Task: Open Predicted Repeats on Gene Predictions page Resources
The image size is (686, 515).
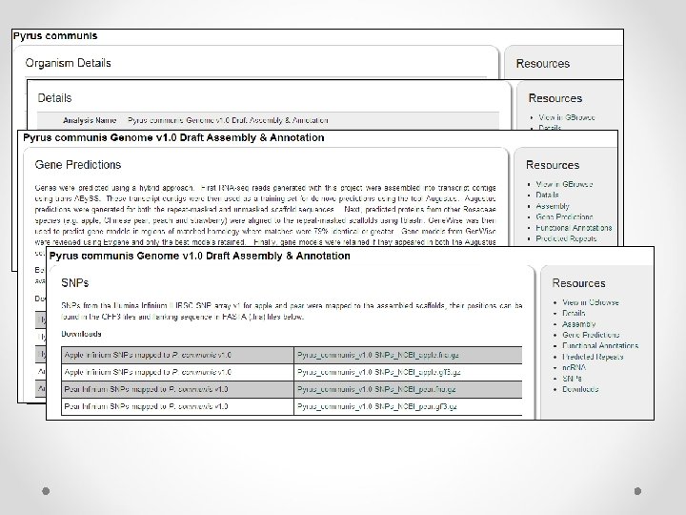Action: point(566,238)
